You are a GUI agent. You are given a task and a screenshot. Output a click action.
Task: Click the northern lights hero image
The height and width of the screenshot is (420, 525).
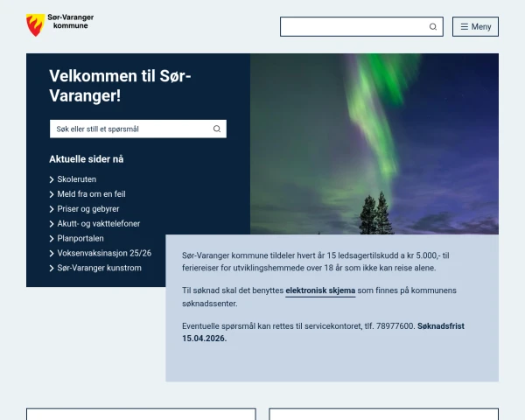pos(374,143)
